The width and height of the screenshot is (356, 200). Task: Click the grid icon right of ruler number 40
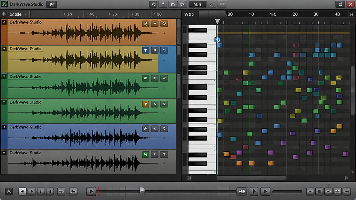(x=351, y=14)
